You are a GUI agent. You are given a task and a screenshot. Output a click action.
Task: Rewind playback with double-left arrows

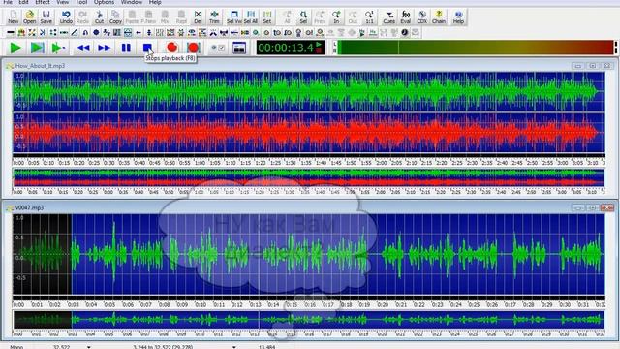[x=83, y=48]
